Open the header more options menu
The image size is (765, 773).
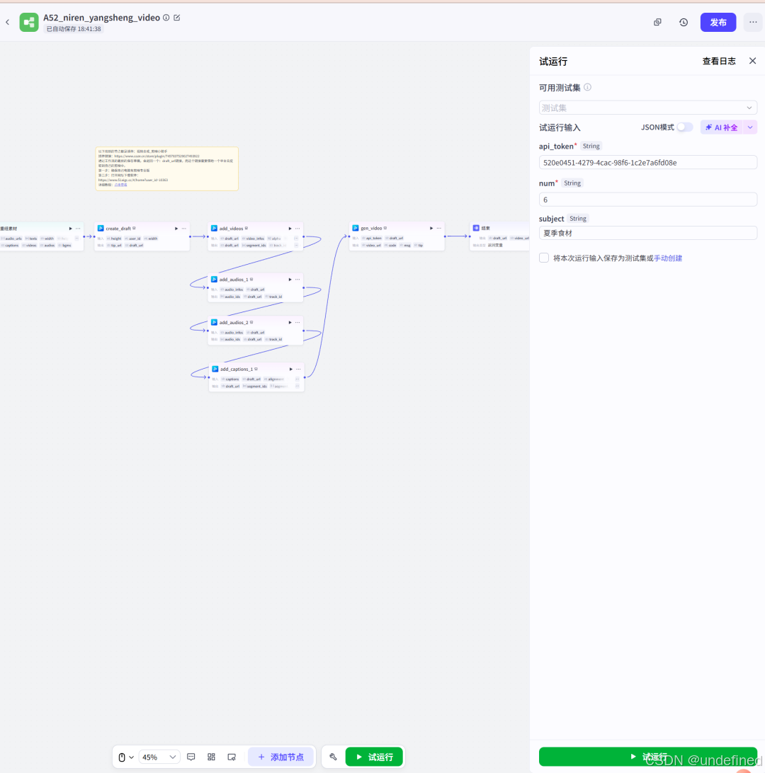point(753,22)
